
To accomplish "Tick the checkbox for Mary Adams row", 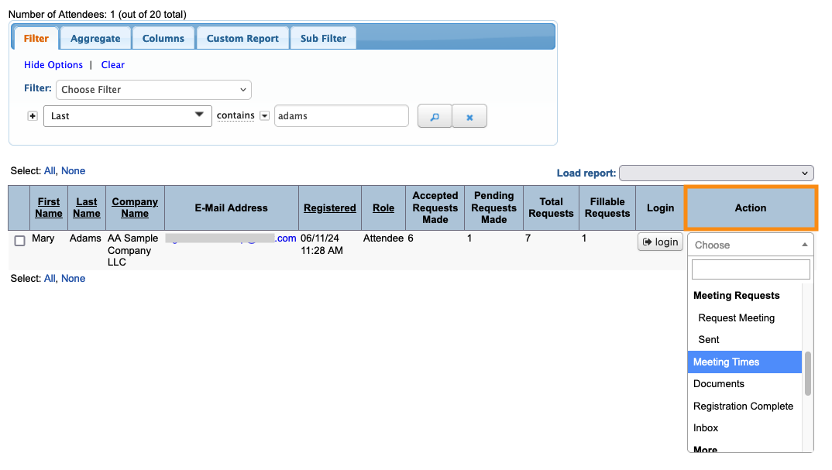I will click(x=19, y=241).
